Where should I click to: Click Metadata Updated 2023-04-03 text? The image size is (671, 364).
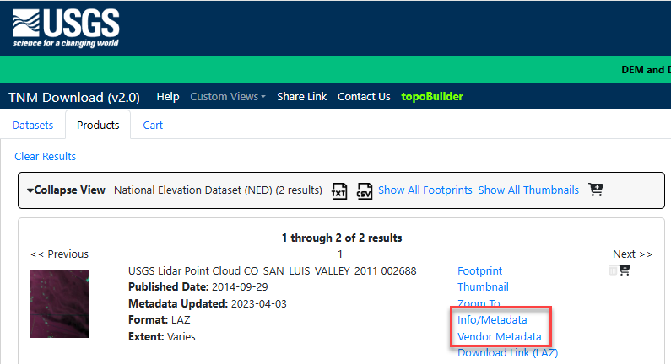click(207, 304)
